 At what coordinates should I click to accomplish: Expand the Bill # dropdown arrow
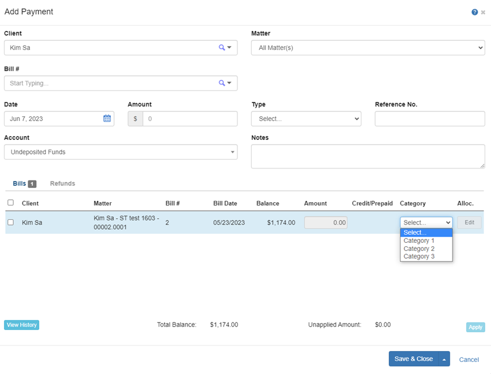click(229, 83)
